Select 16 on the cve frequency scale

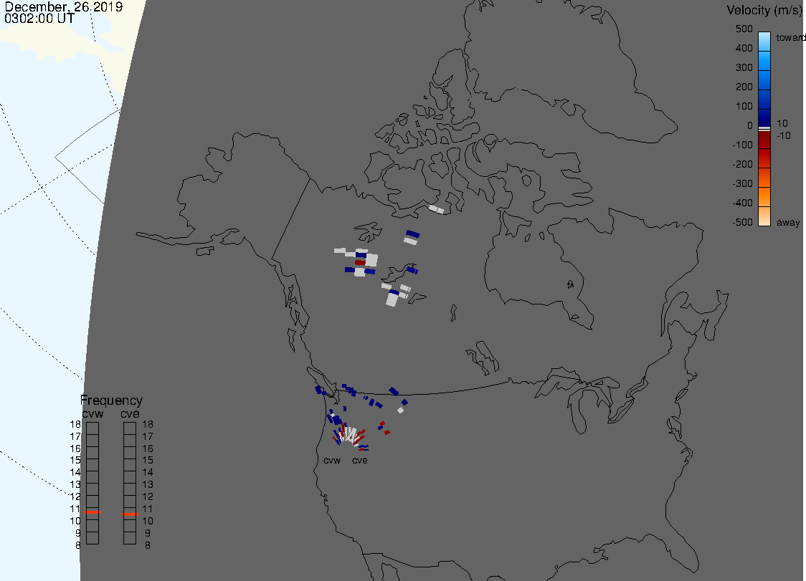click(x=148, y=448)
